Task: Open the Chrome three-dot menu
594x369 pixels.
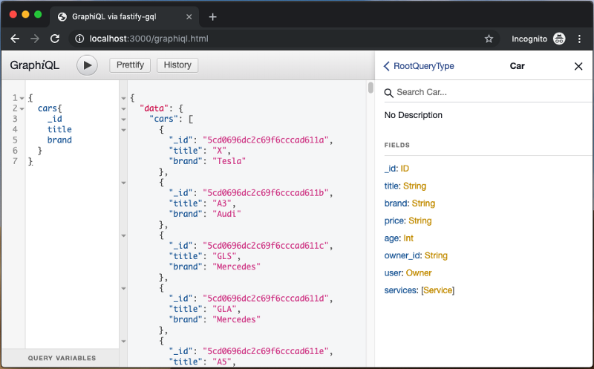Action: pyautogui.click(x=579, y=39)
